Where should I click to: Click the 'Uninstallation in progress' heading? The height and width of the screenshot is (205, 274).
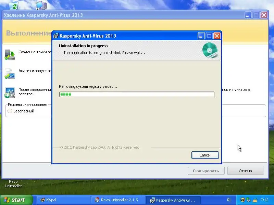click(x=84, y=46)
